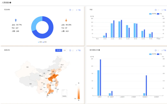Image resolution: width=167 pixels, height=104 pixels.
Task: Switch gender distribution panel to chart view icon
Action: click(70, 10)
